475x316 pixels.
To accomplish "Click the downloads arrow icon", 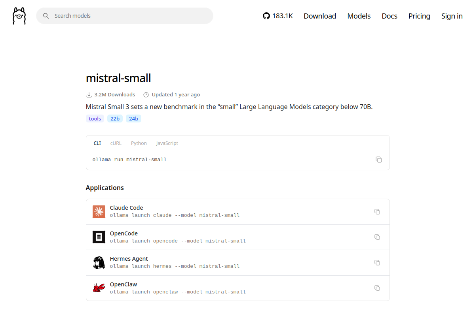I will (x=89, y=95).
